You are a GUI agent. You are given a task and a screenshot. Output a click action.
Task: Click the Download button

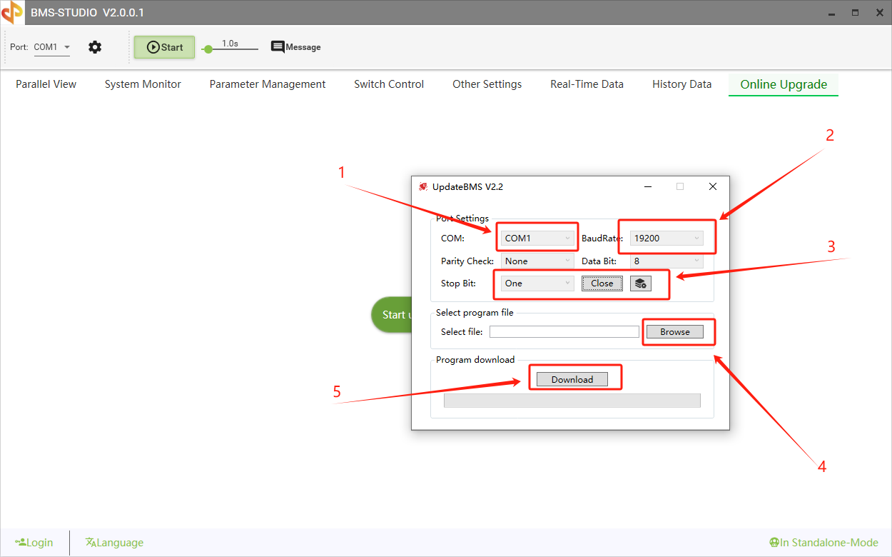(572, 380)
